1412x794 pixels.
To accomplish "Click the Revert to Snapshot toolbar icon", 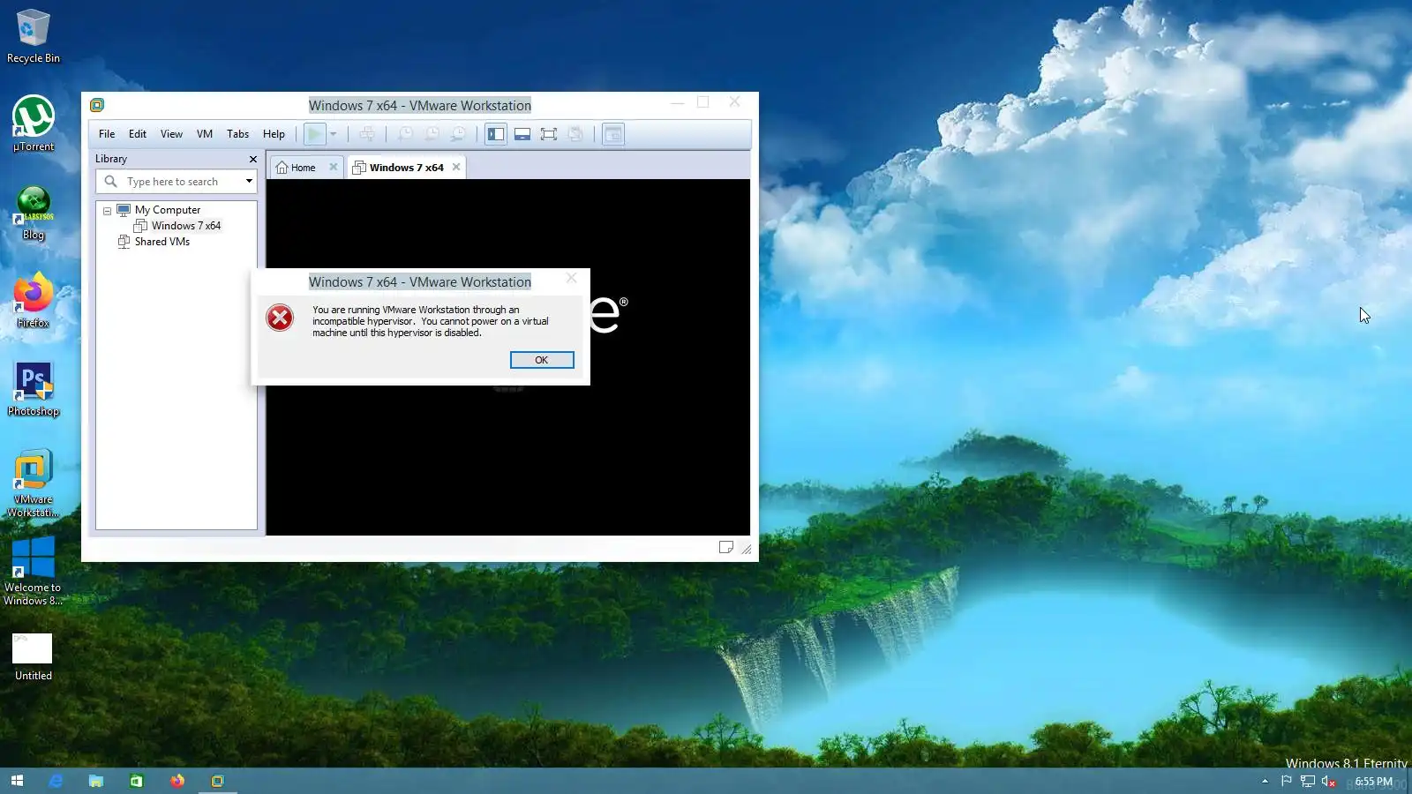I will tap(432, 134).
